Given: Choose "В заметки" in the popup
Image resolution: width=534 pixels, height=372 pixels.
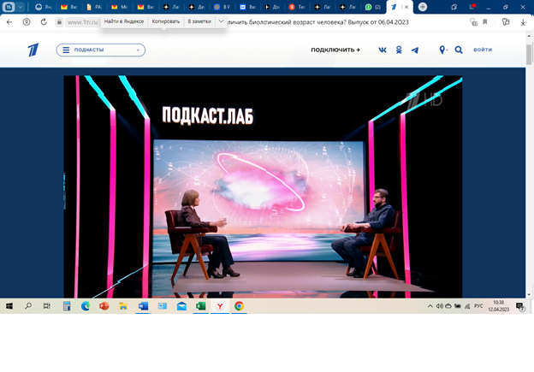Looking at the screenshot, I should [199, 21].
